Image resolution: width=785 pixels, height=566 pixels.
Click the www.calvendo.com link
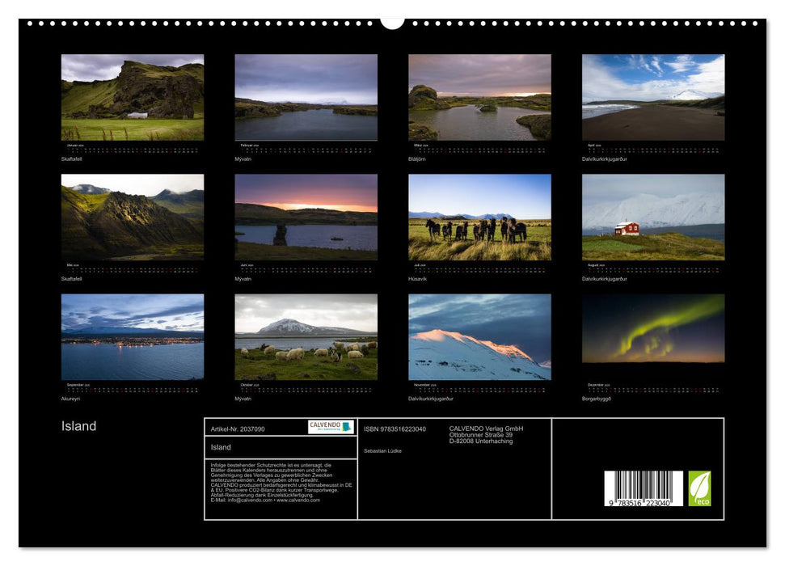tap(301, 501)
